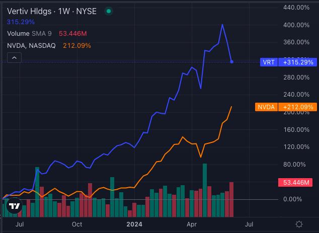Open chart settings gear icon
Viewport: 319px width, 233px height.
299,224
